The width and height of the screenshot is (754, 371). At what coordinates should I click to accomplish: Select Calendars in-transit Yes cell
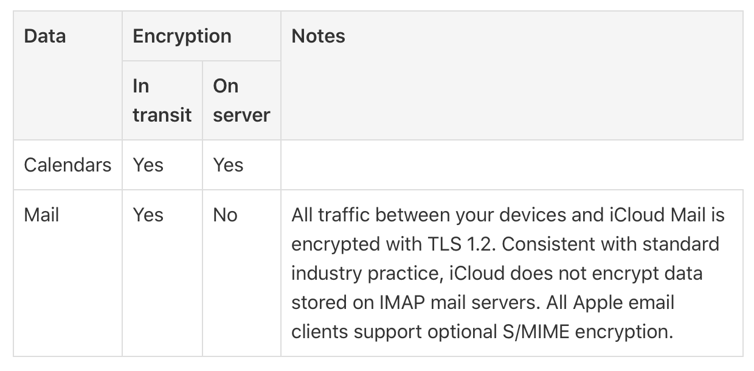pos(148,165)
